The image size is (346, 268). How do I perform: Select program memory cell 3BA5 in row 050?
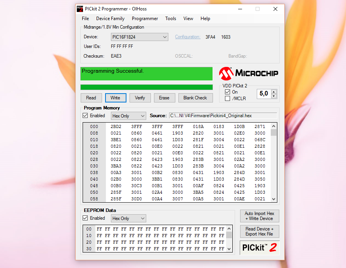198,192
